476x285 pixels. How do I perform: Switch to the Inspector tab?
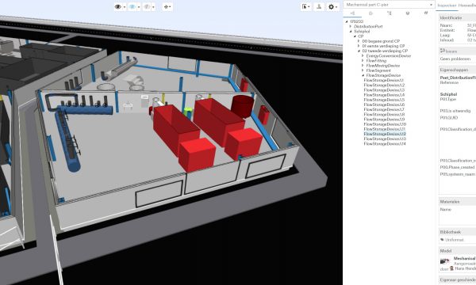point(447,6)
